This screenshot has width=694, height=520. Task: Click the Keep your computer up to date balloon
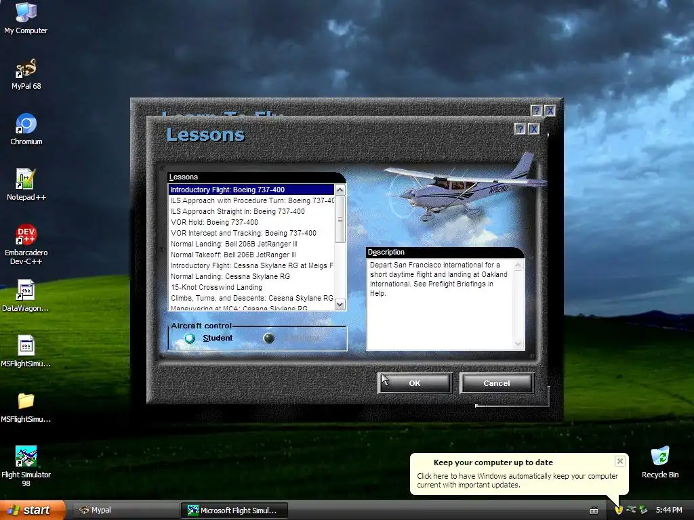coord(518,473)
